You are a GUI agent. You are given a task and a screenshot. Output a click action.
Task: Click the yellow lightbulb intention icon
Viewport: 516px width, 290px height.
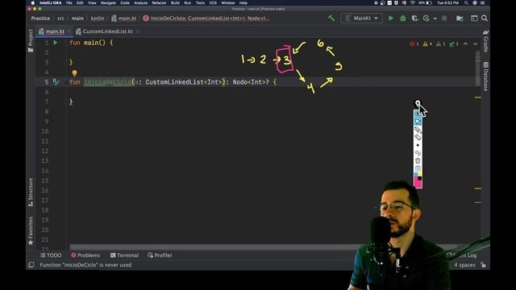click(74, 73)
